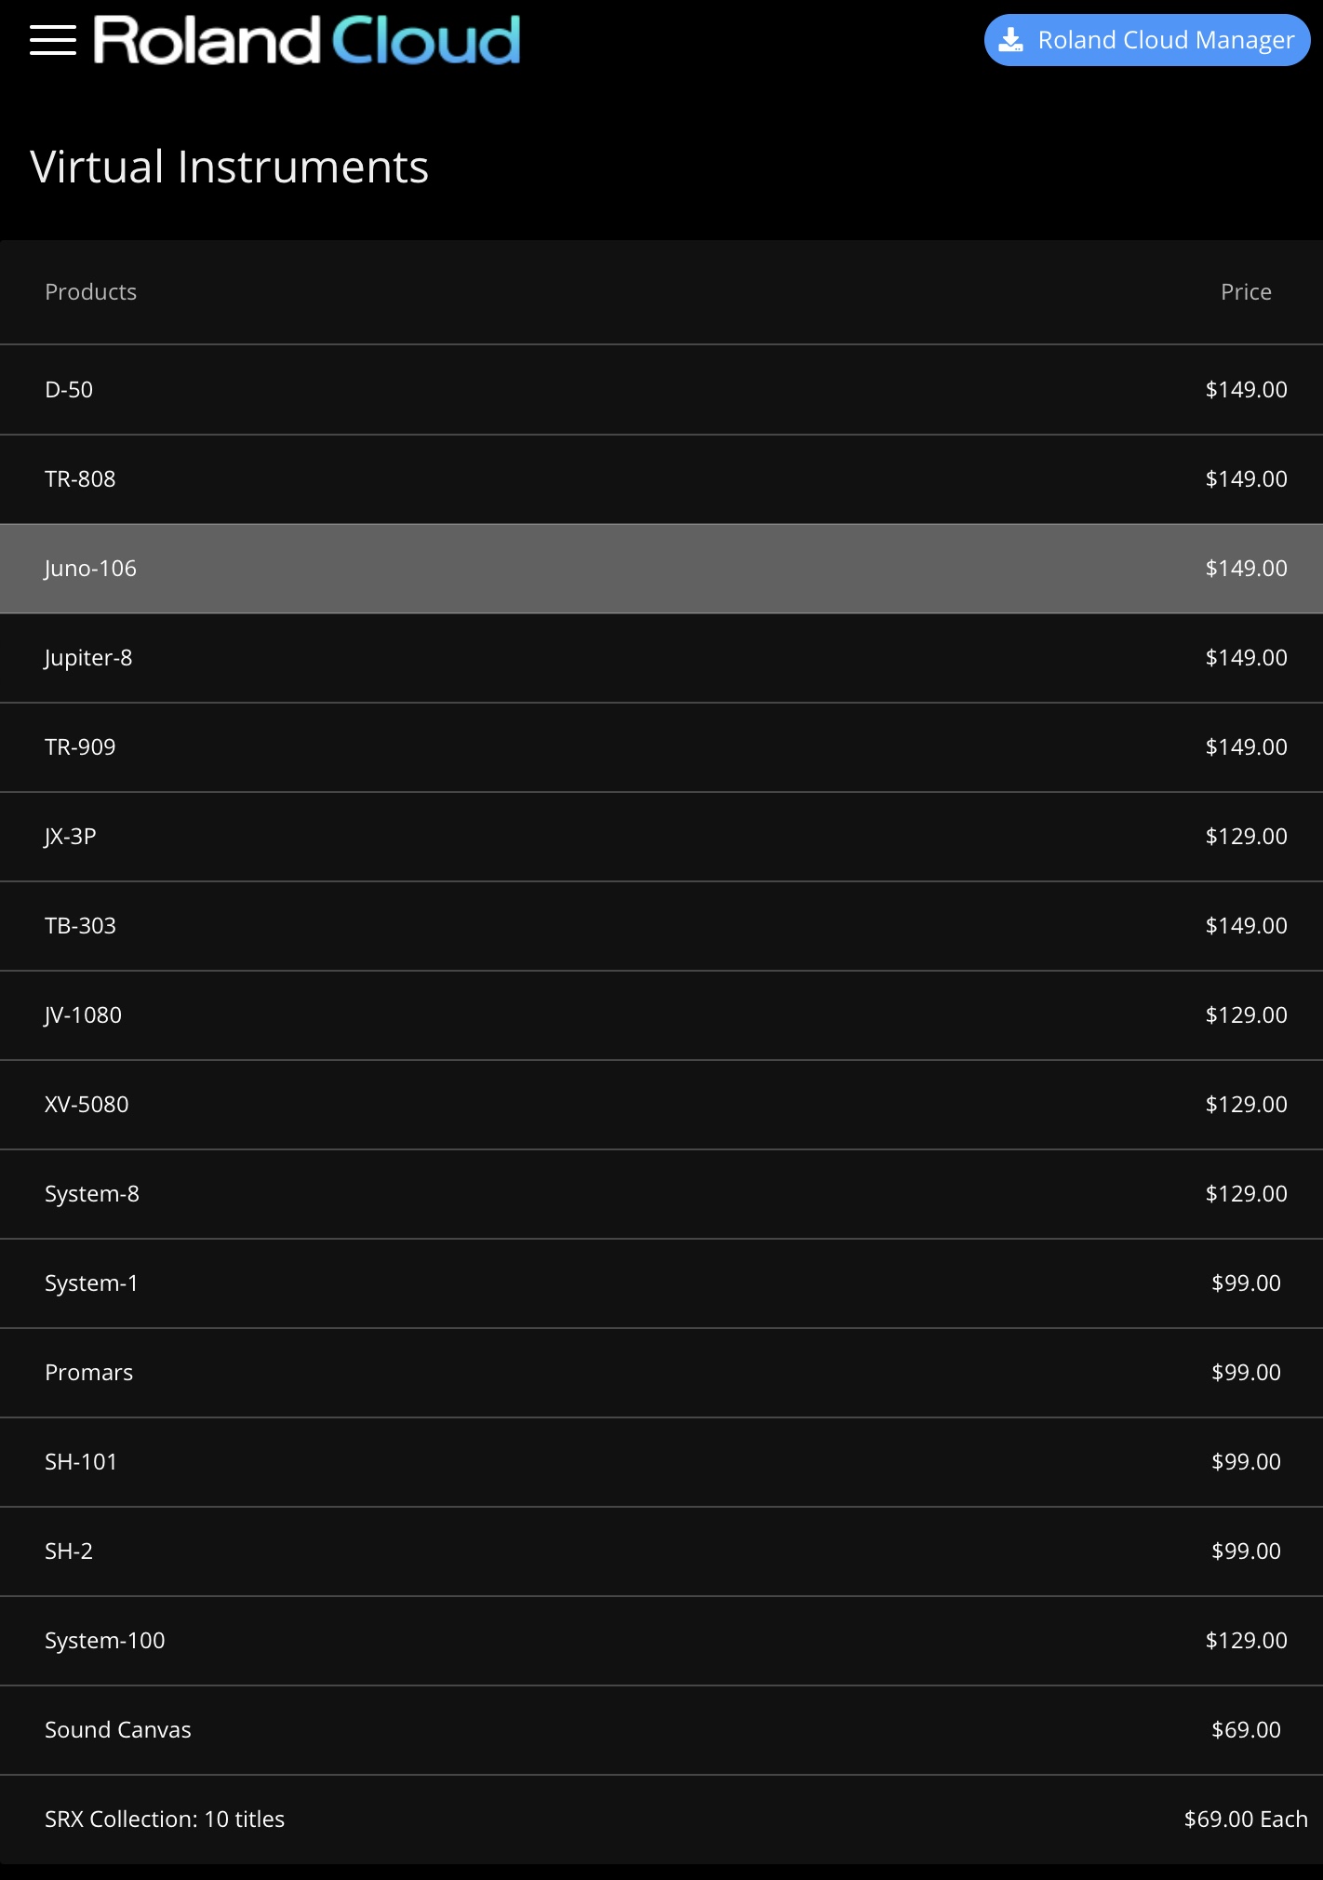The width and height of the screenshot is (1323, 1880).
Task: Open the hamburger navigation menu
Action: (x=53, y=40)
